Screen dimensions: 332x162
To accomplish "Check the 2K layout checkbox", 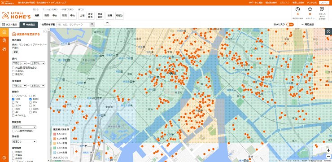I will 13,102.
